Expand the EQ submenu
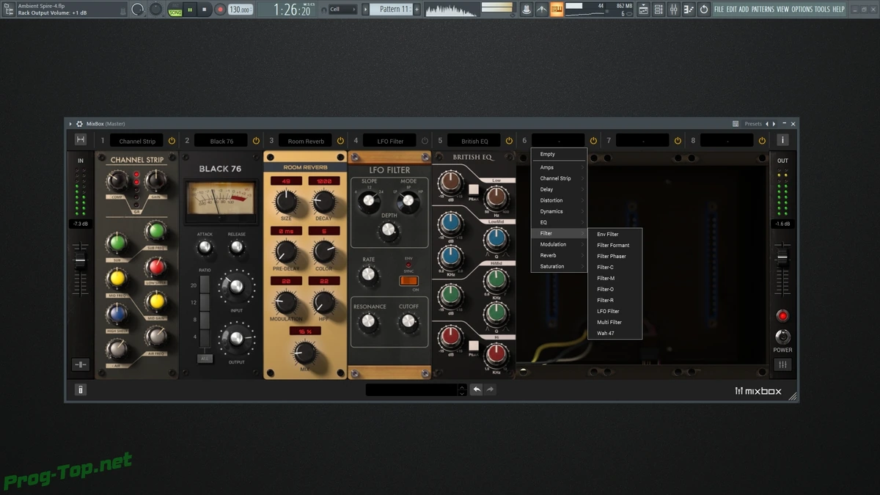The width and height of the screenshot is (880, 495). pyautogui.click(x=559, y=222)
